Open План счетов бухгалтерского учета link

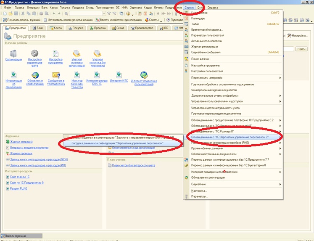[134, 165]
